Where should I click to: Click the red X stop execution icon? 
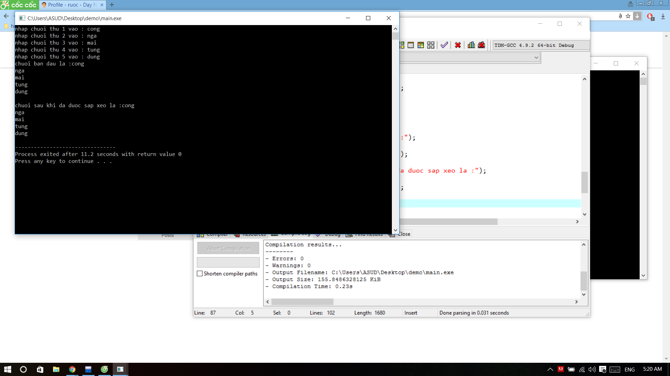coord(458,45)
